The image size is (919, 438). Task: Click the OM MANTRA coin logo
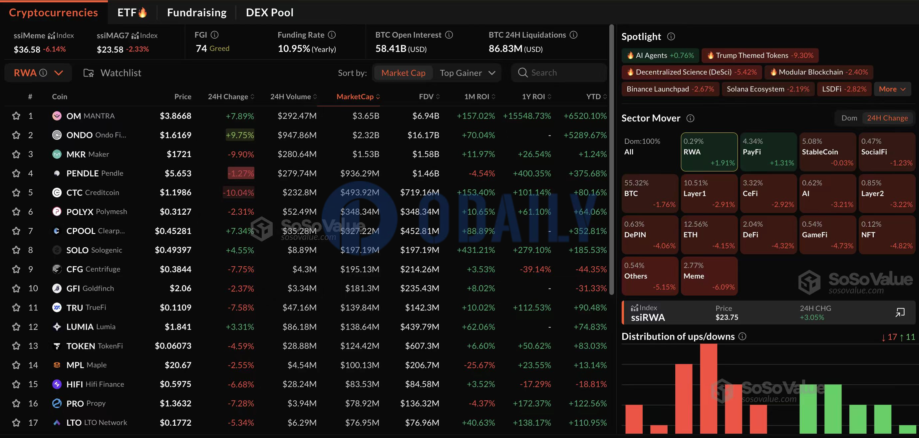point(57,116)
